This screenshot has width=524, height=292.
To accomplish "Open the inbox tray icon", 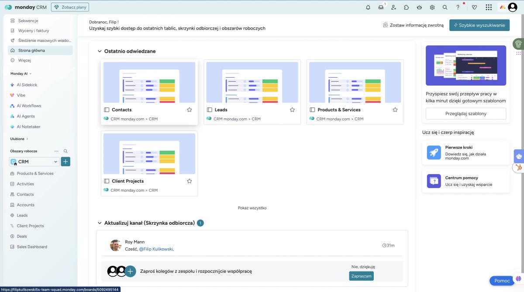I will [381, 7].
